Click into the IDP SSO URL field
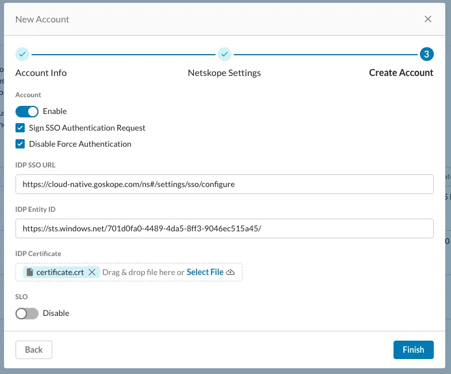Image resolution: width=451 pixels, height=374 pixels. tap(224, 185)
